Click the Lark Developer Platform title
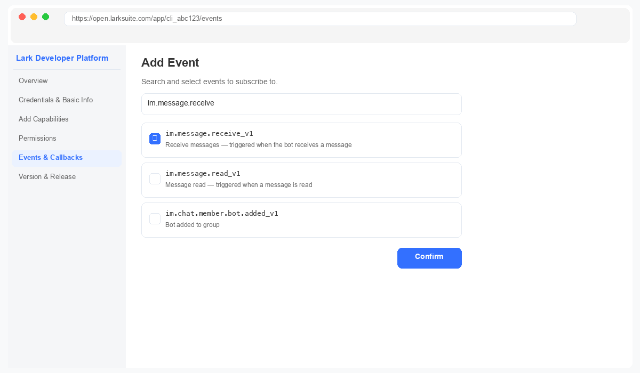The image size is (640, 373). coord(62,58)
